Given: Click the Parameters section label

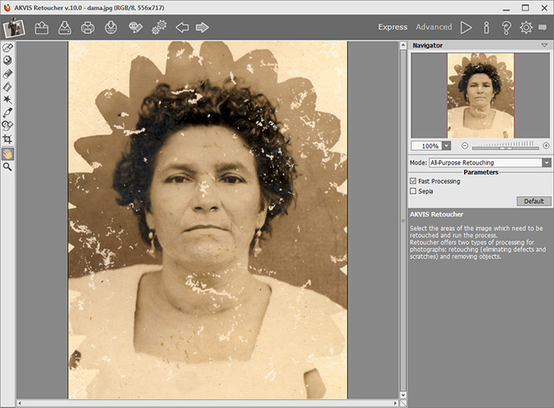Looking at the screenshot, I should tap(481, 172).
